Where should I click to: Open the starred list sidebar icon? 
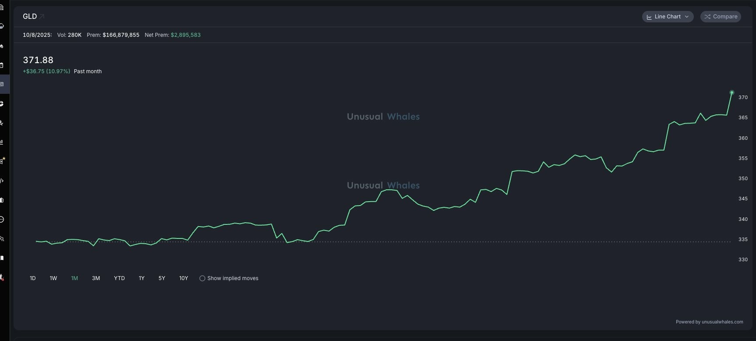coord(2,161)
